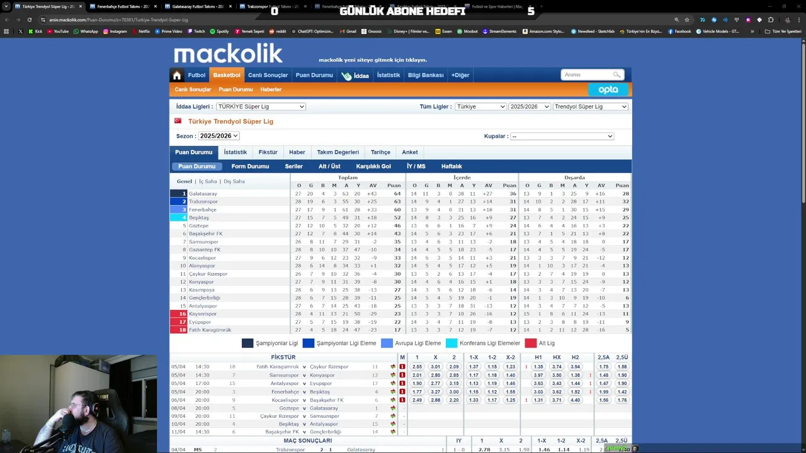Select the Basketbol menu item
The height and width of the screenshot is (453, 806).
pyautogui.click(x=227, y=75)
